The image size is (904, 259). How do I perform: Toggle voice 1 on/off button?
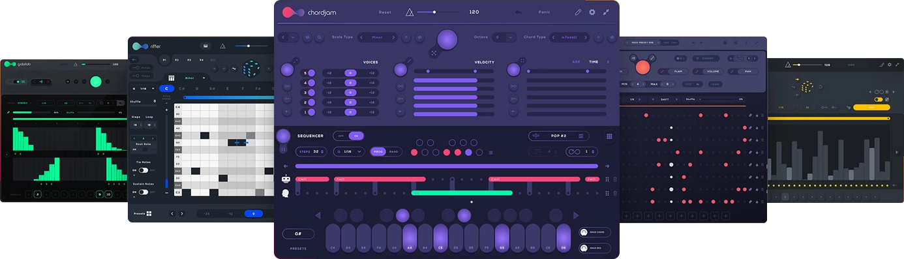(311, 112)
